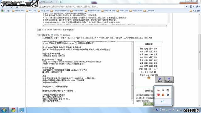Bookmark this page with the star icon

coord(17,7)
